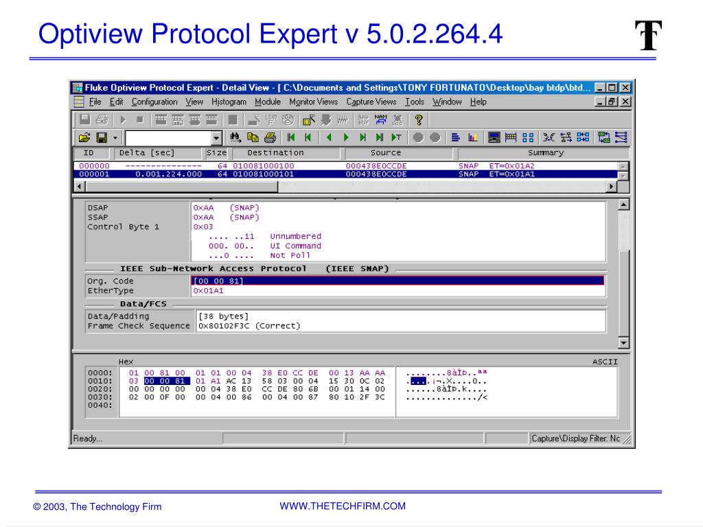Open the Configuration menu
This screenshot has width=703, height=527.
[x=154, y=102]
